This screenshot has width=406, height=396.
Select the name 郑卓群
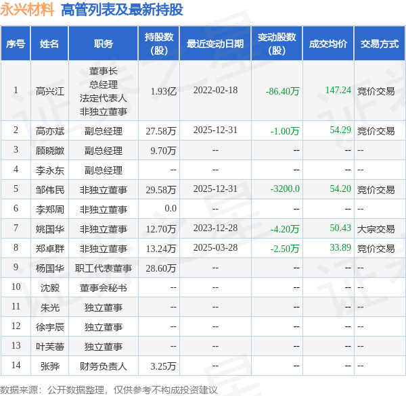[x=49, y=249]
